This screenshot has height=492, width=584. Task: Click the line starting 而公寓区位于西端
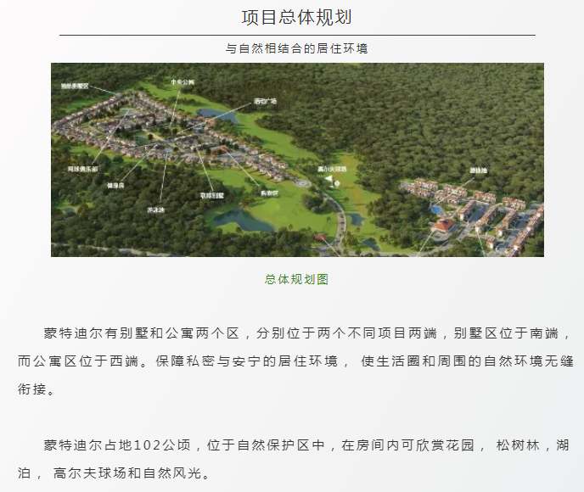295,361
